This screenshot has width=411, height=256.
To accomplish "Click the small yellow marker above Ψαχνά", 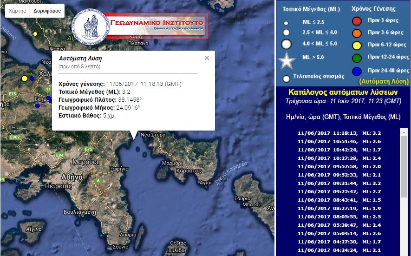I will [35, 34].
